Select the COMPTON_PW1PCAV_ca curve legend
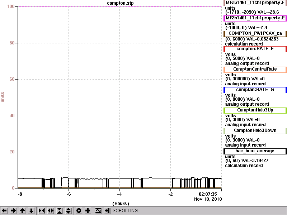The image size is (287, 215). tap(255, 33)
